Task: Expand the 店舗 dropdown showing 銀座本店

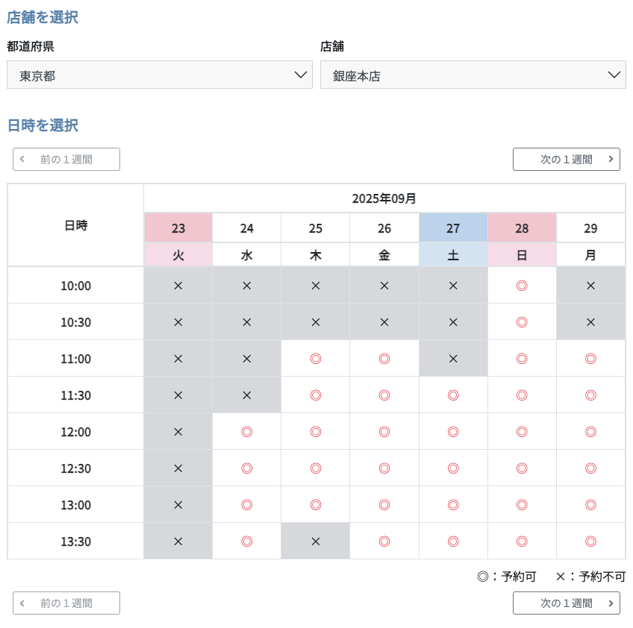Action: [473, 75]
